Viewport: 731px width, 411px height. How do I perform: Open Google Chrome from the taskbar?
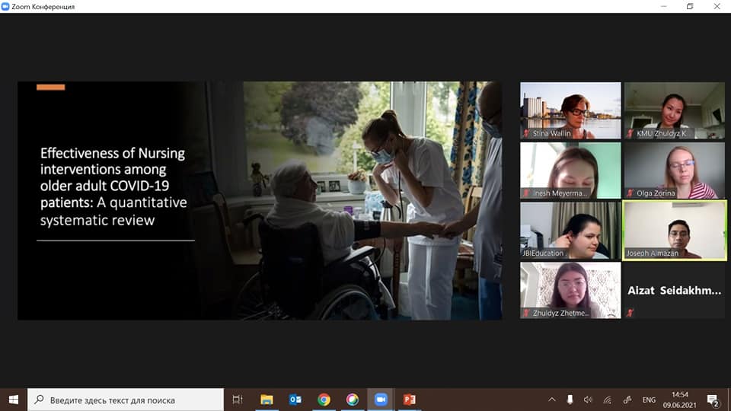(x=324, y=400)
